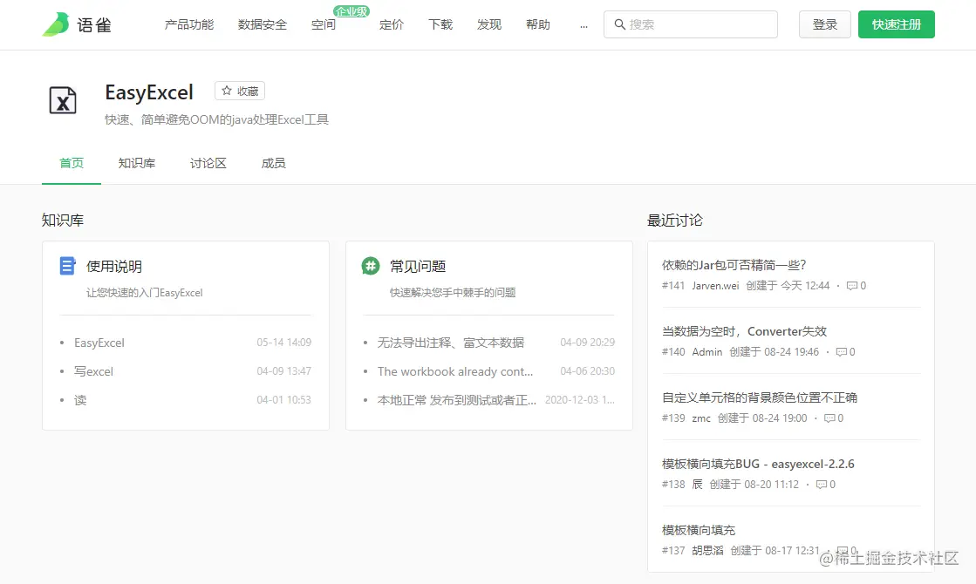The width and height of the screenshot is (976, 584).
Task: Click timestamp 04-09 20:29
Action: pos(588,343)
